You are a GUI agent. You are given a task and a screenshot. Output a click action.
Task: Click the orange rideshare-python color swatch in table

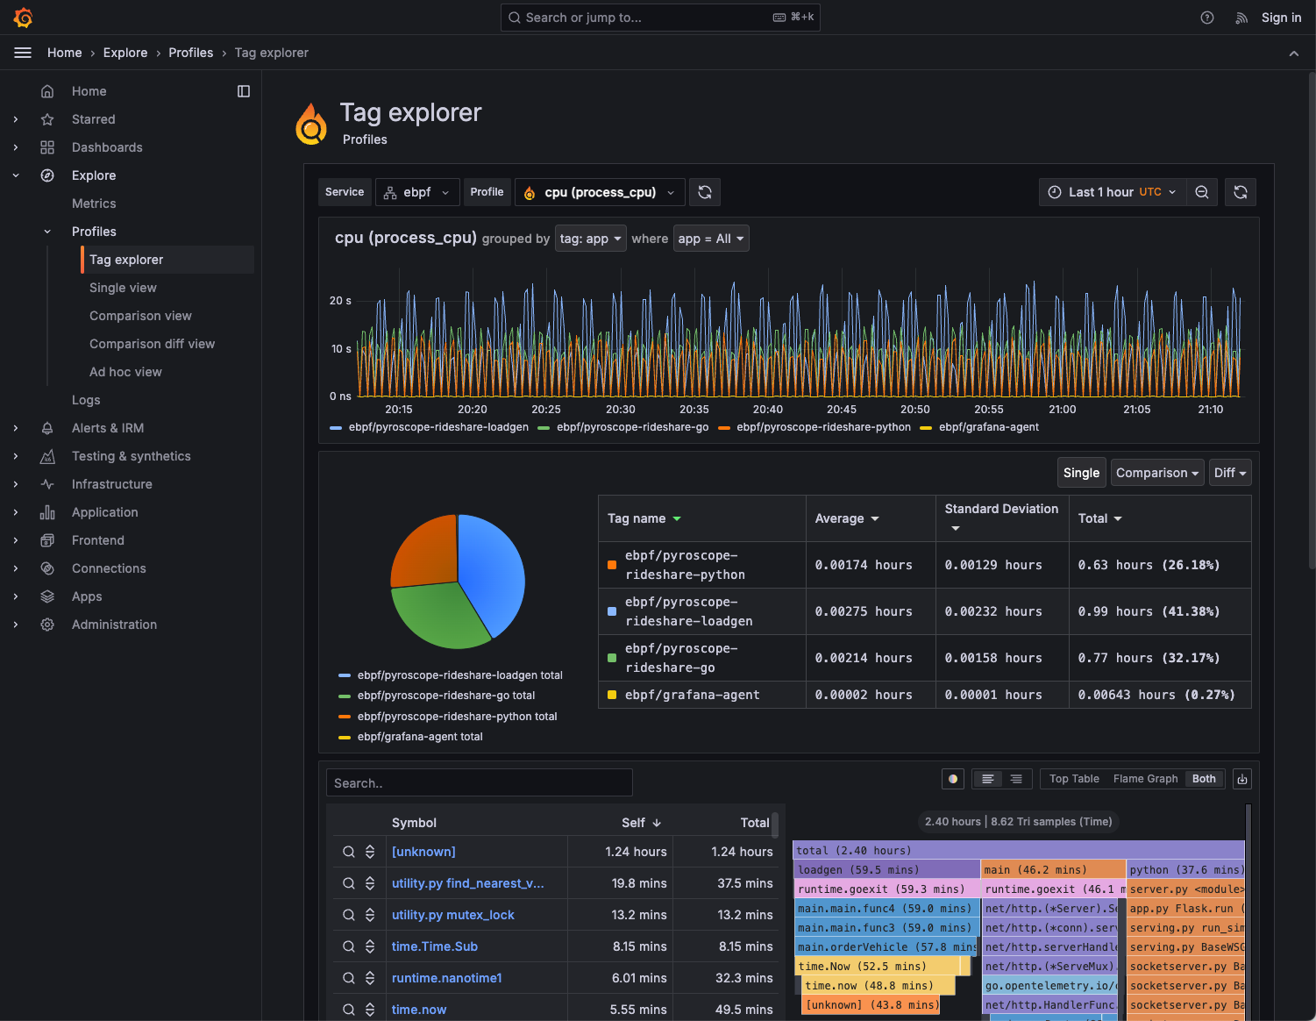(x=612, y=565)
